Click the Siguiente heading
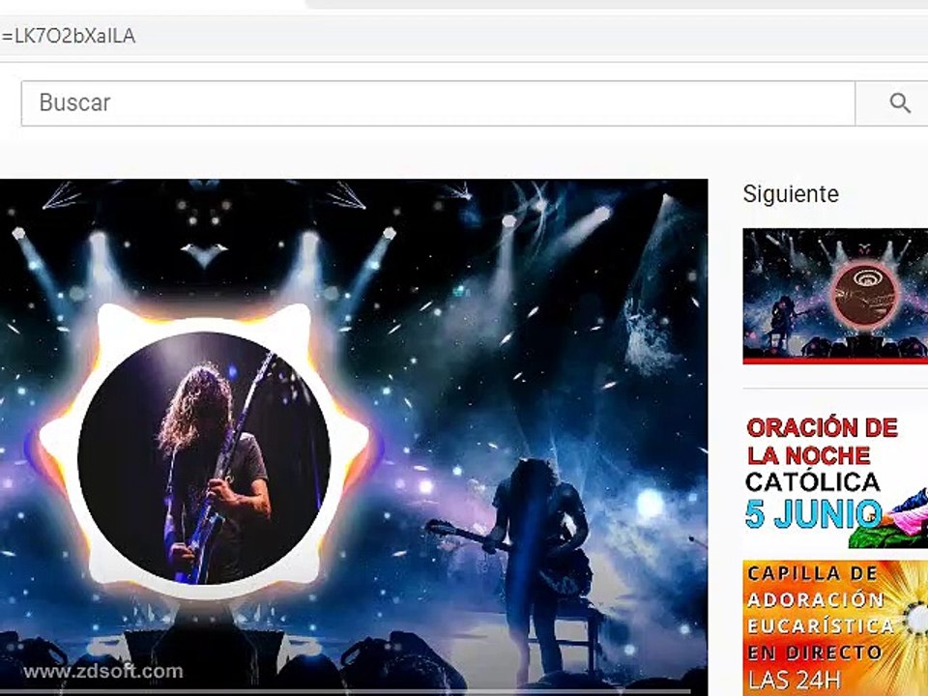928x696 pixels. [791, 194]
